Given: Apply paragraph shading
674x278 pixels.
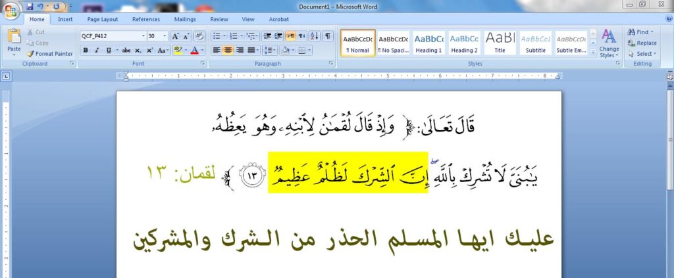Looking at the screenshot, I should pos(284,50).
